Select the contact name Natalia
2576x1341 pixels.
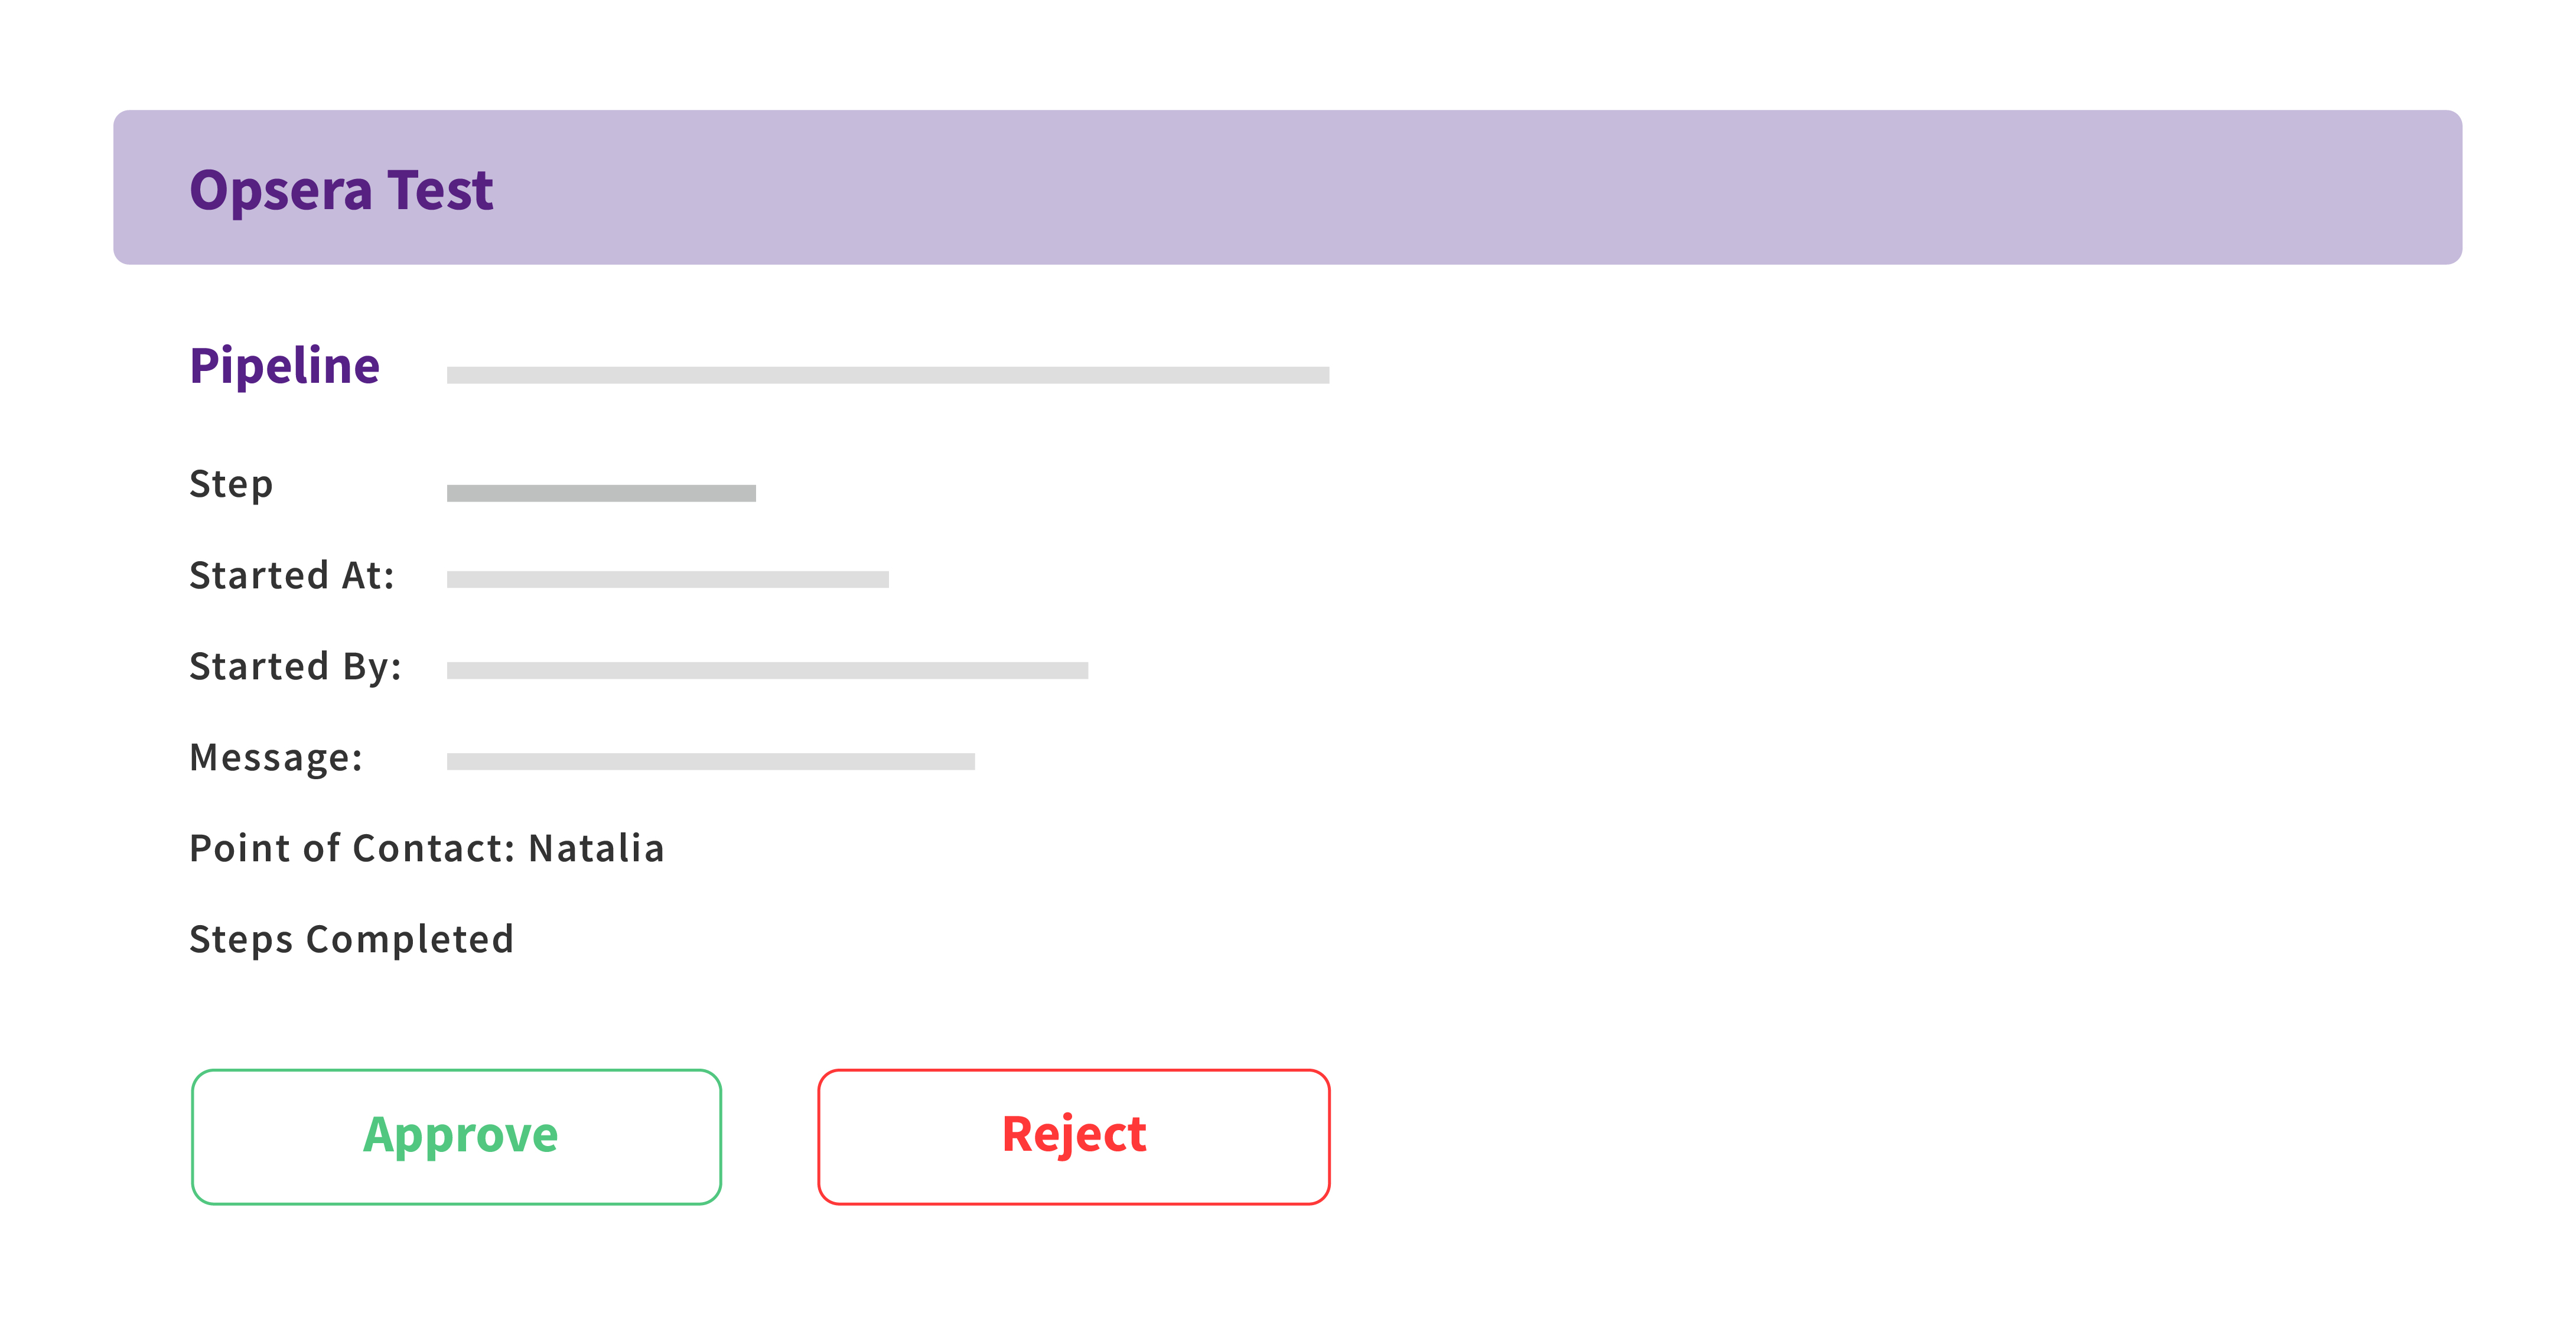596,849
